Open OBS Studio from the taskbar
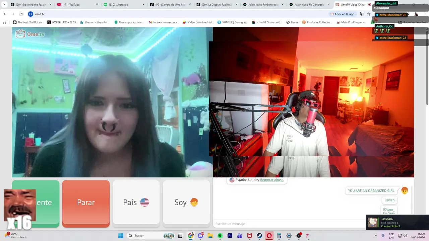 pos(299,236)
